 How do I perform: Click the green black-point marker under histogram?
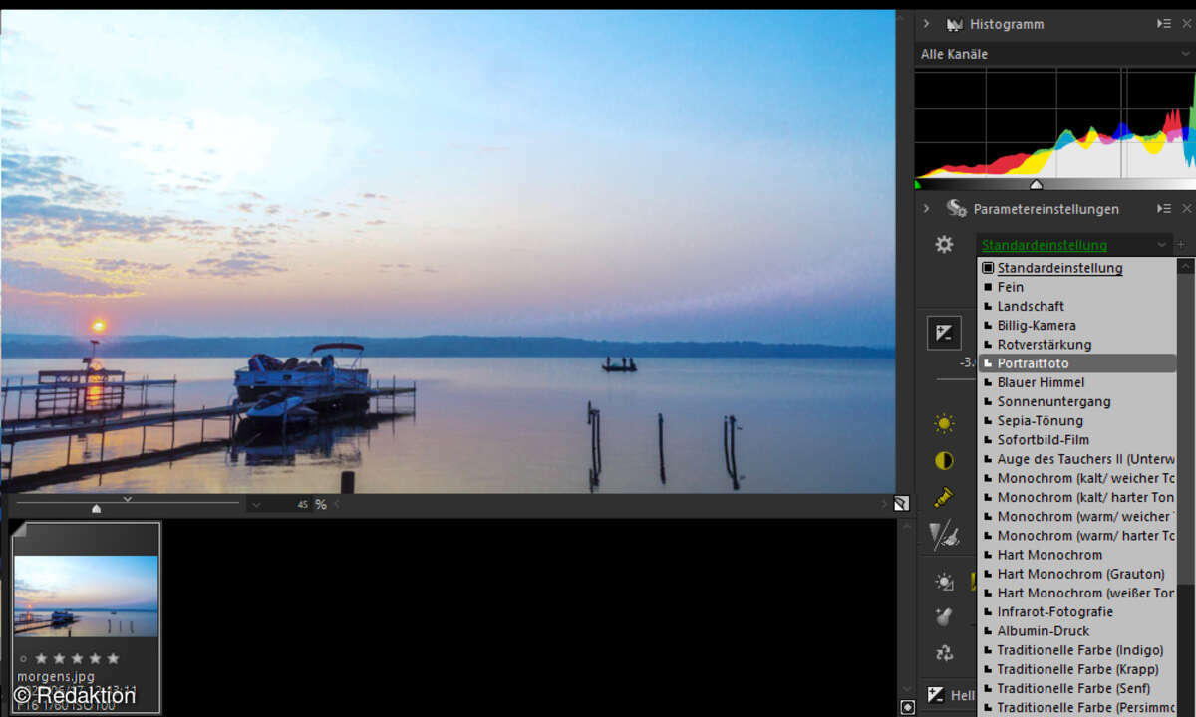(x=918, y=184)
